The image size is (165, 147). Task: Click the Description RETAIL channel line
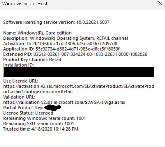[66, 38]
